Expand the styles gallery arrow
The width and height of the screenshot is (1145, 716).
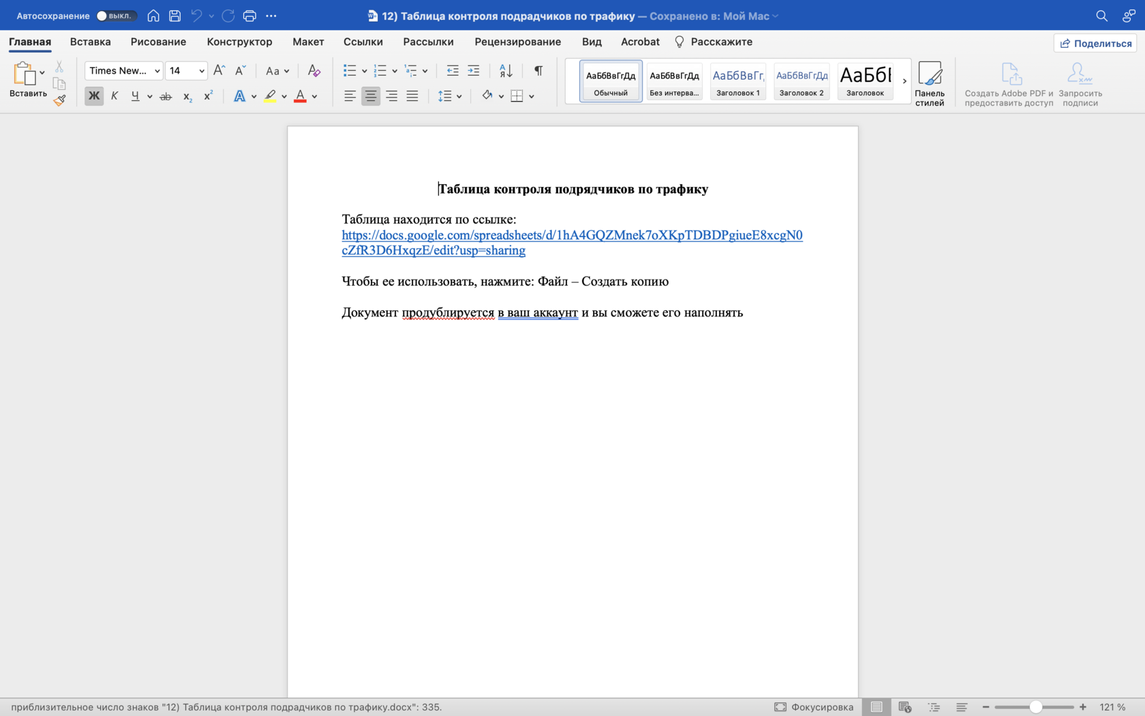(x=904, y=81)
